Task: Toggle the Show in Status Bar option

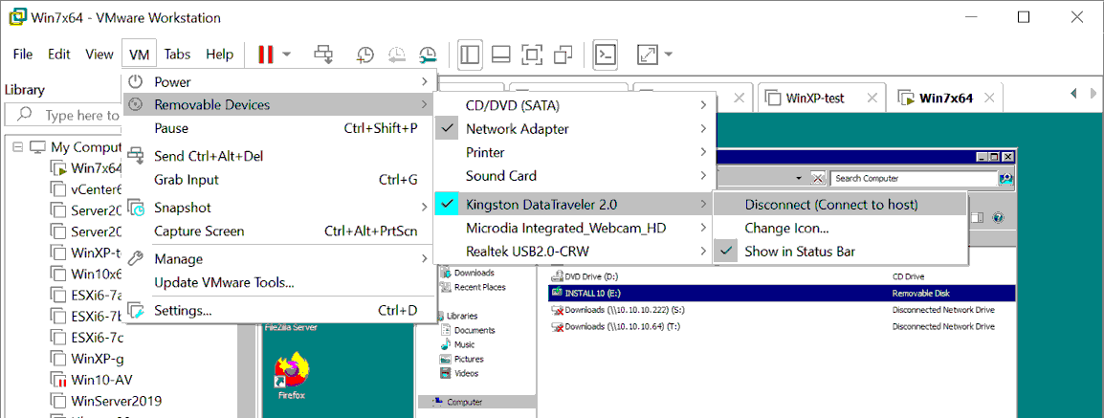Action: (x=840, y=252)
